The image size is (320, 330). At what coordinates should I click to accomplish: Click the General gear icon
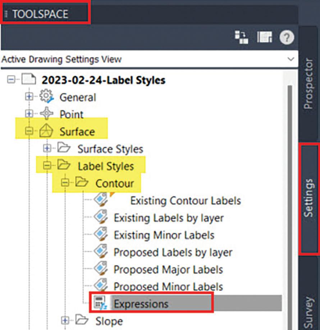point(46,96)
